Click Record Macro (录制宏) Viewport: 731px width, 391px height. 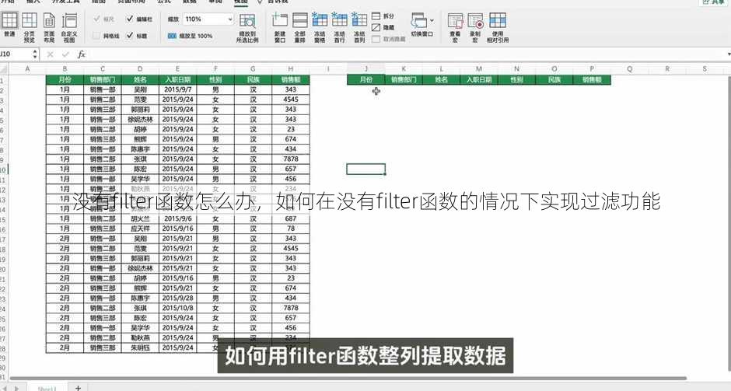pyautogui.click(x=475, y=27)
